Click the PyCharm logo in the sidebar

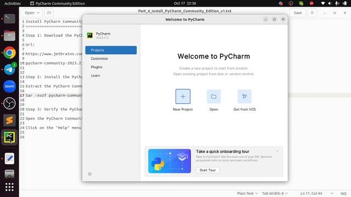(x=90, y=35)
